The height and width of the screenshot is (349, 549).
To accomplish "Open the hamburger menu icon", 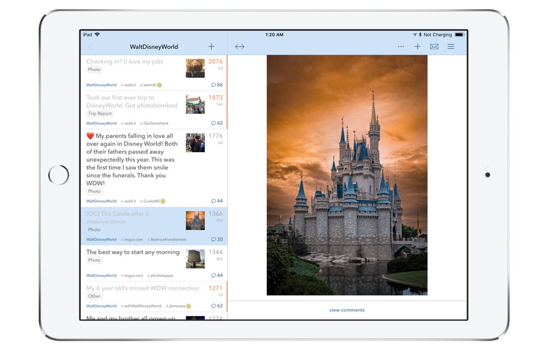I will [x=451, y=47].
